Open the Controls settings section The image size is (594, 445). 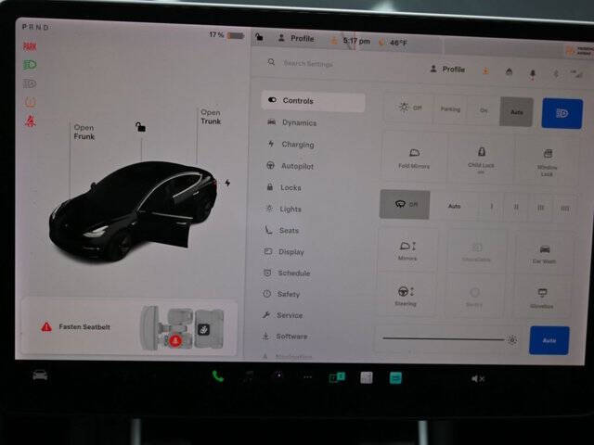pos(313,101)
